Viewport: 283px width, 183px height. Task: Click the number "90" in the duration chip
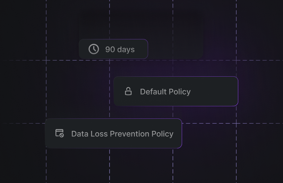point(110,49)
